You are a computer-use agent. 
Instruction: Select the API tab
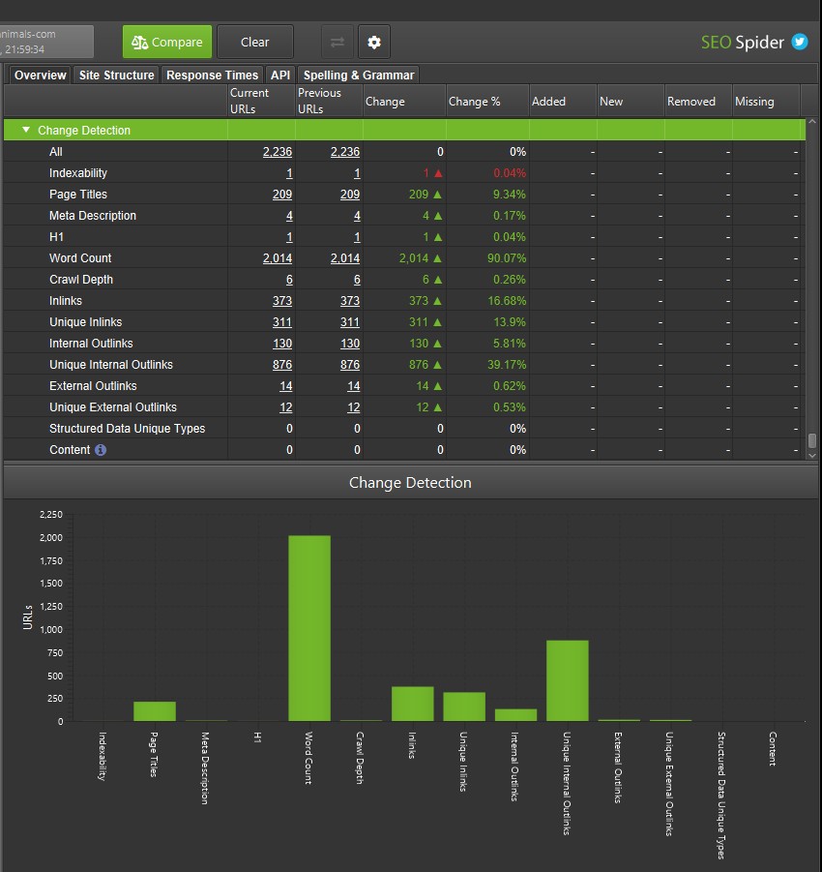tap(280, 75)
